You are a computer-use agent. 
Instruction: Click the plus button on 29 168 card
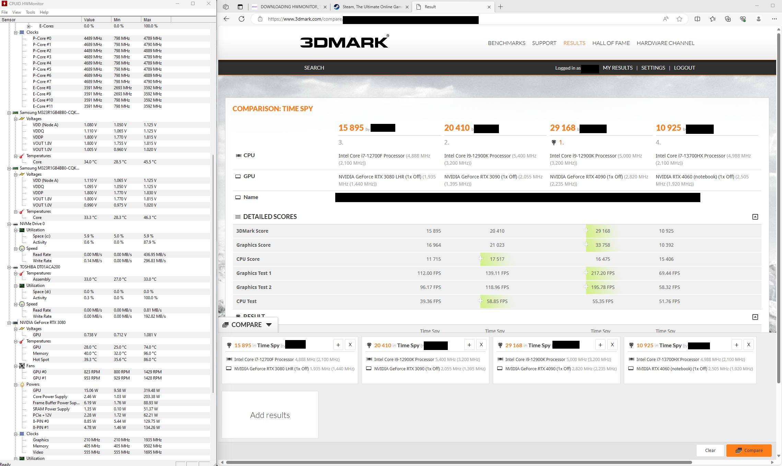tap(600, 345)
